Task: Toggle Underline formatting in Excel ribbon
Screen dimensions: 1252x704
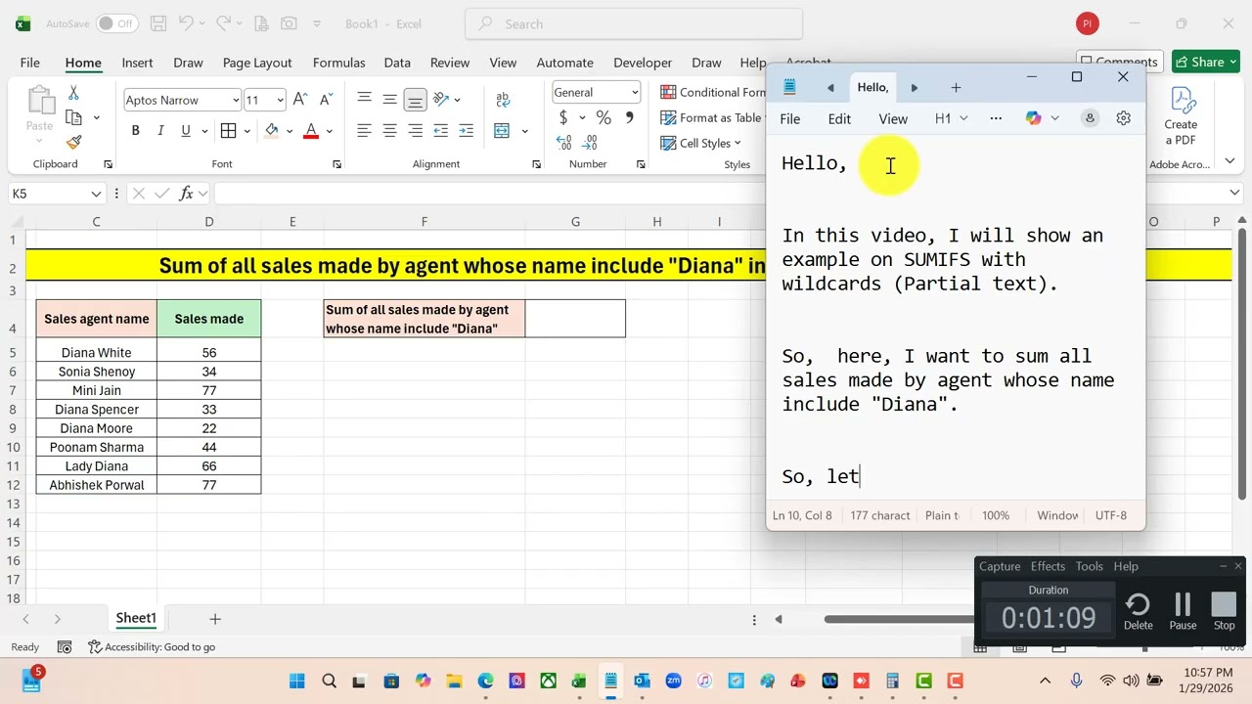Action: pyautogui.click(x=185, y=131)
